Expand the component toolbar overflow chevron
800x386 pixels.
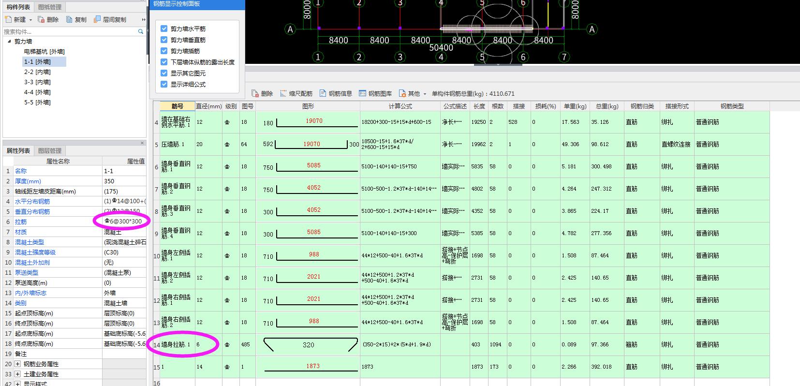[144, 20]
